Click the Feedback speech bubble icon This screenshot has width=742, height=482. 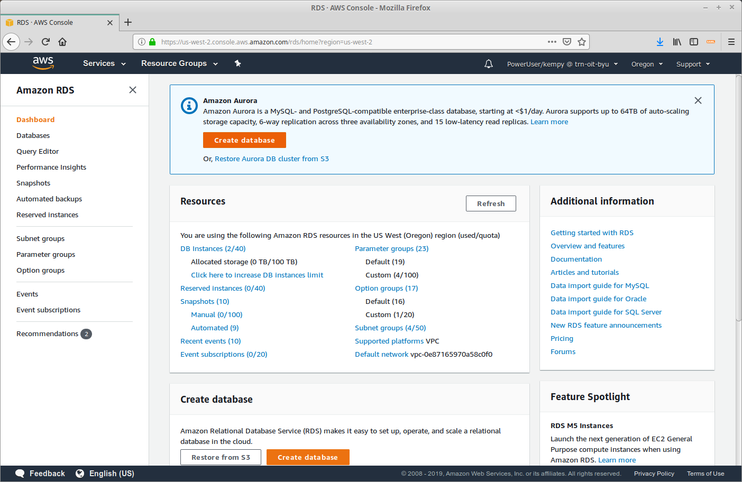20,474
